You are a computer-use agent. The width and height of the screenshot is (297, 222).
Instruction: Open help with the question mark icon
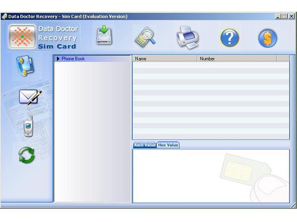230,38
